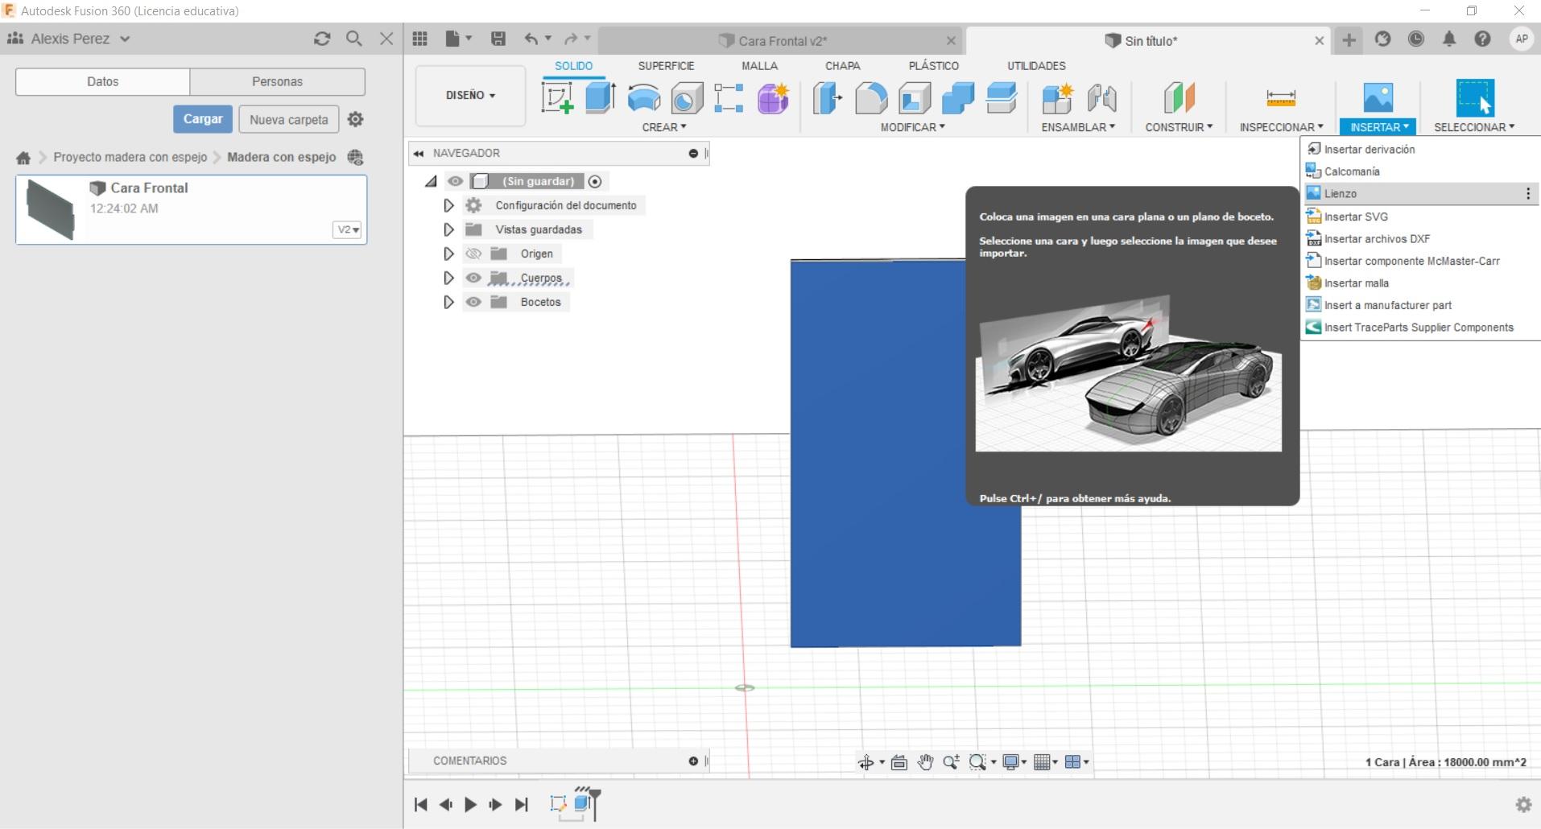Choose Lienzo from the insert menu
The image size is (1541, 829).
(x=1421, y=193)
